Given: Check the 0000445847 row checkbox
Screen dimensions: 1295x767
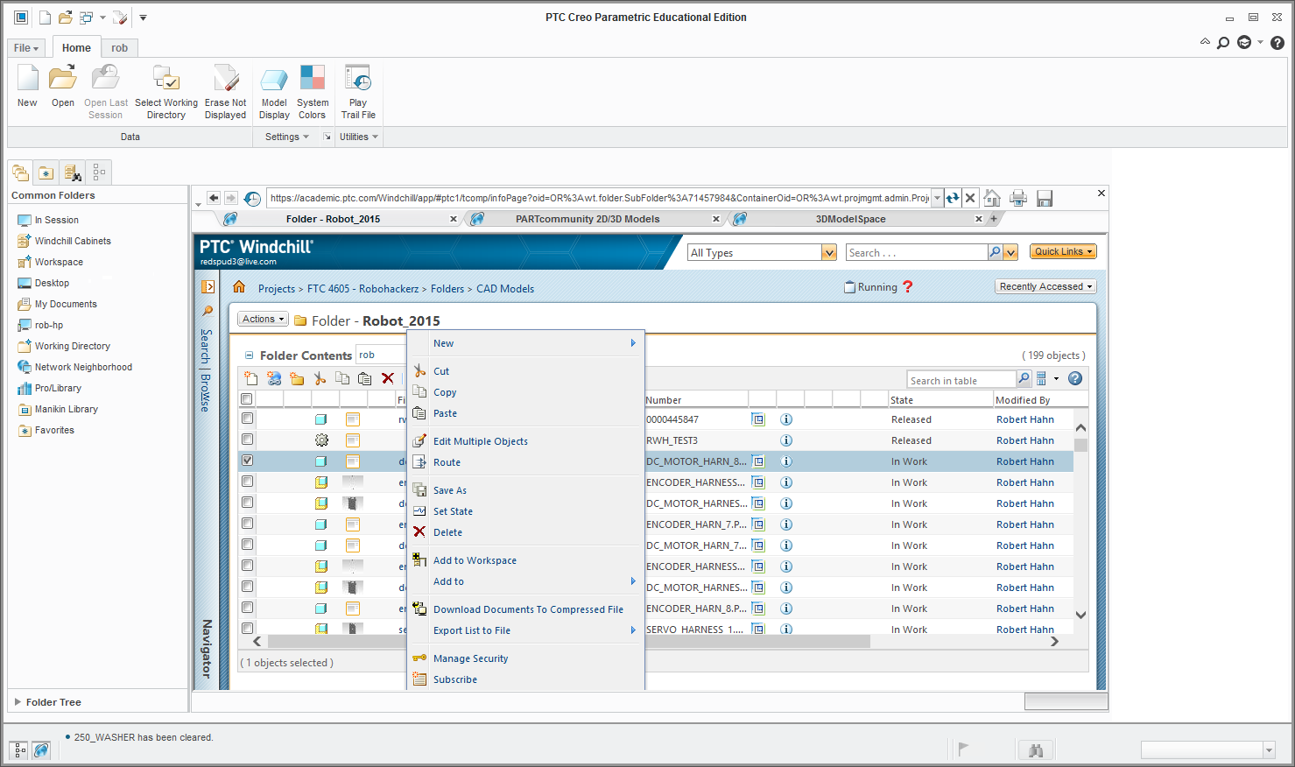Looking at the screenshot, I should tap(247, 419).
